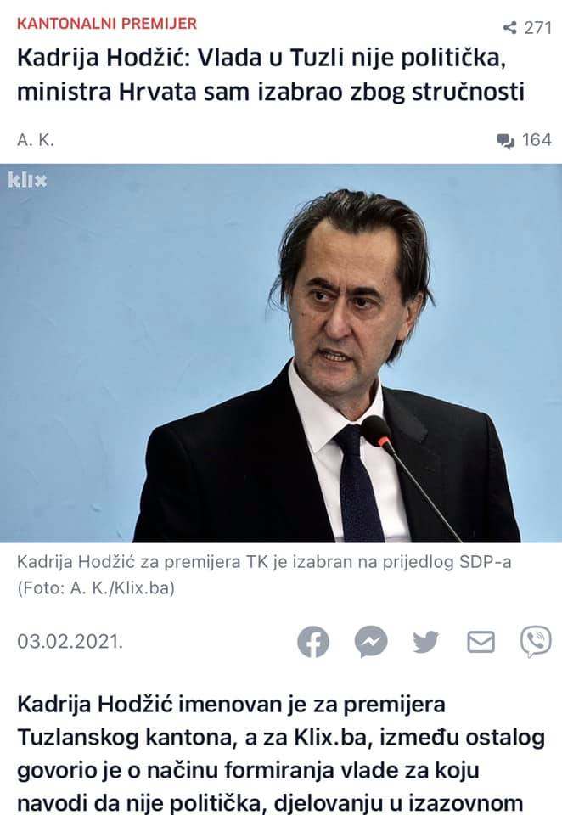Viewport: 562px width, 815px height.
Task: Share the article on Facebook
Action: 313,642
